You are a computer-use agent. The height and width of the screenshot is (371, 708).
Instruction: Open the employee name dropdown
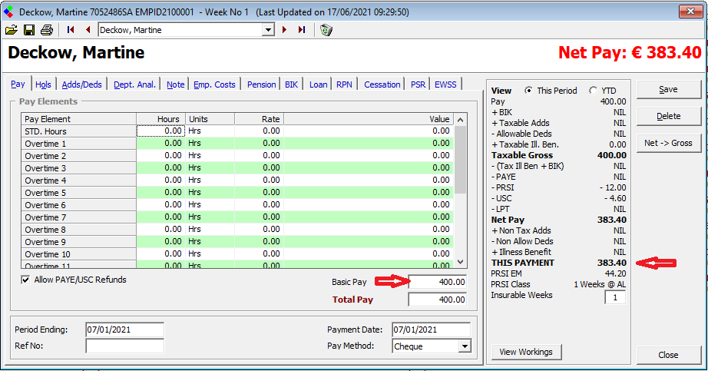point(268,30)
